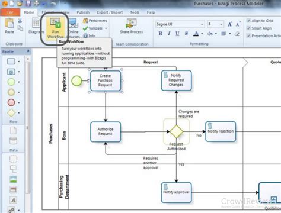Screen dimensions: 281x213
Task: Select the Gateway diamond in the Palette
Action: tap(11, 113)
